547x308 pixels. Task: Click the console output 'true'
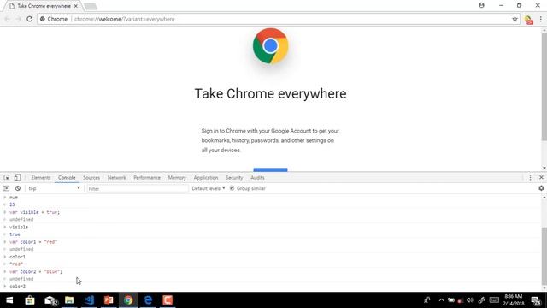point(15,234)
